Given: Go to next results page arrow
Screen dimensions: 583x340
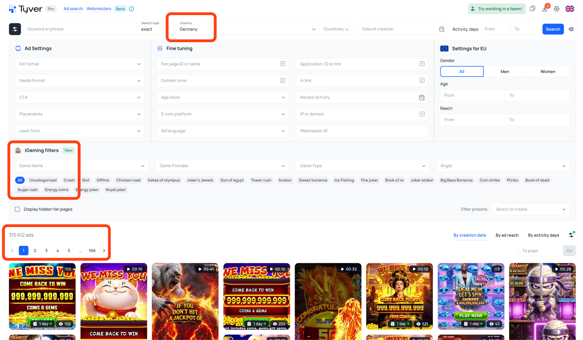Looking at the screenshot, I should pyautogui.click(x=104, y=250).
